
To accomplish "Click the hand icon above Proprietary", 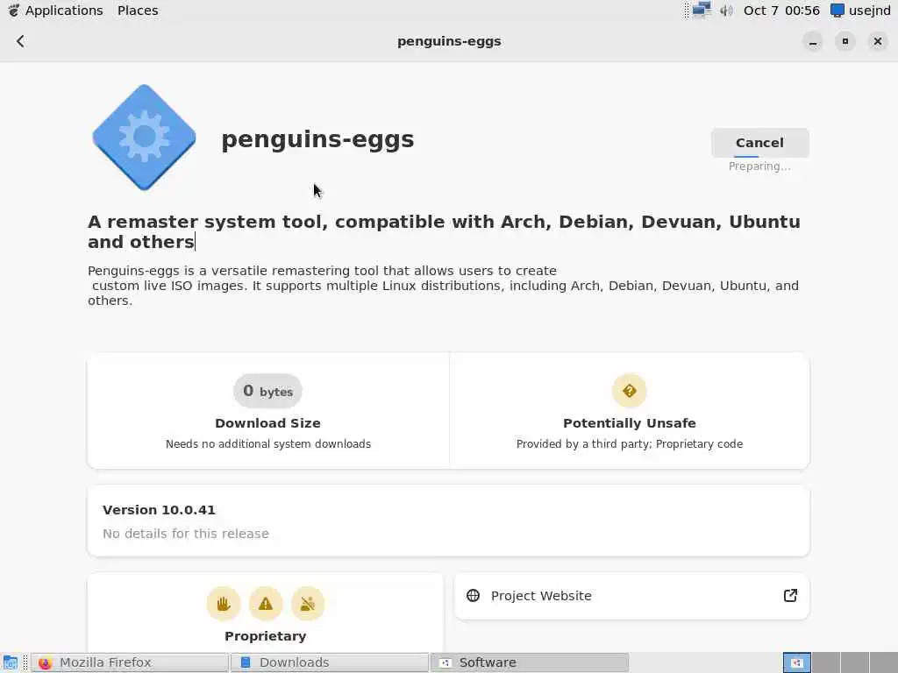I will click(224, 603).
